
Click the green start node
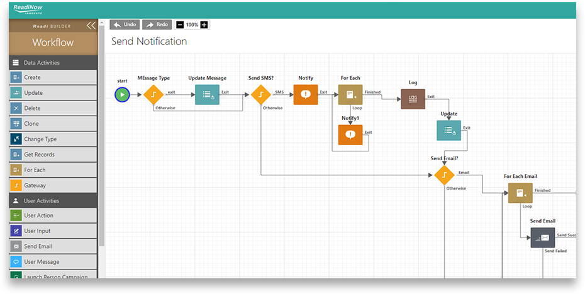[x=123, y=95]
